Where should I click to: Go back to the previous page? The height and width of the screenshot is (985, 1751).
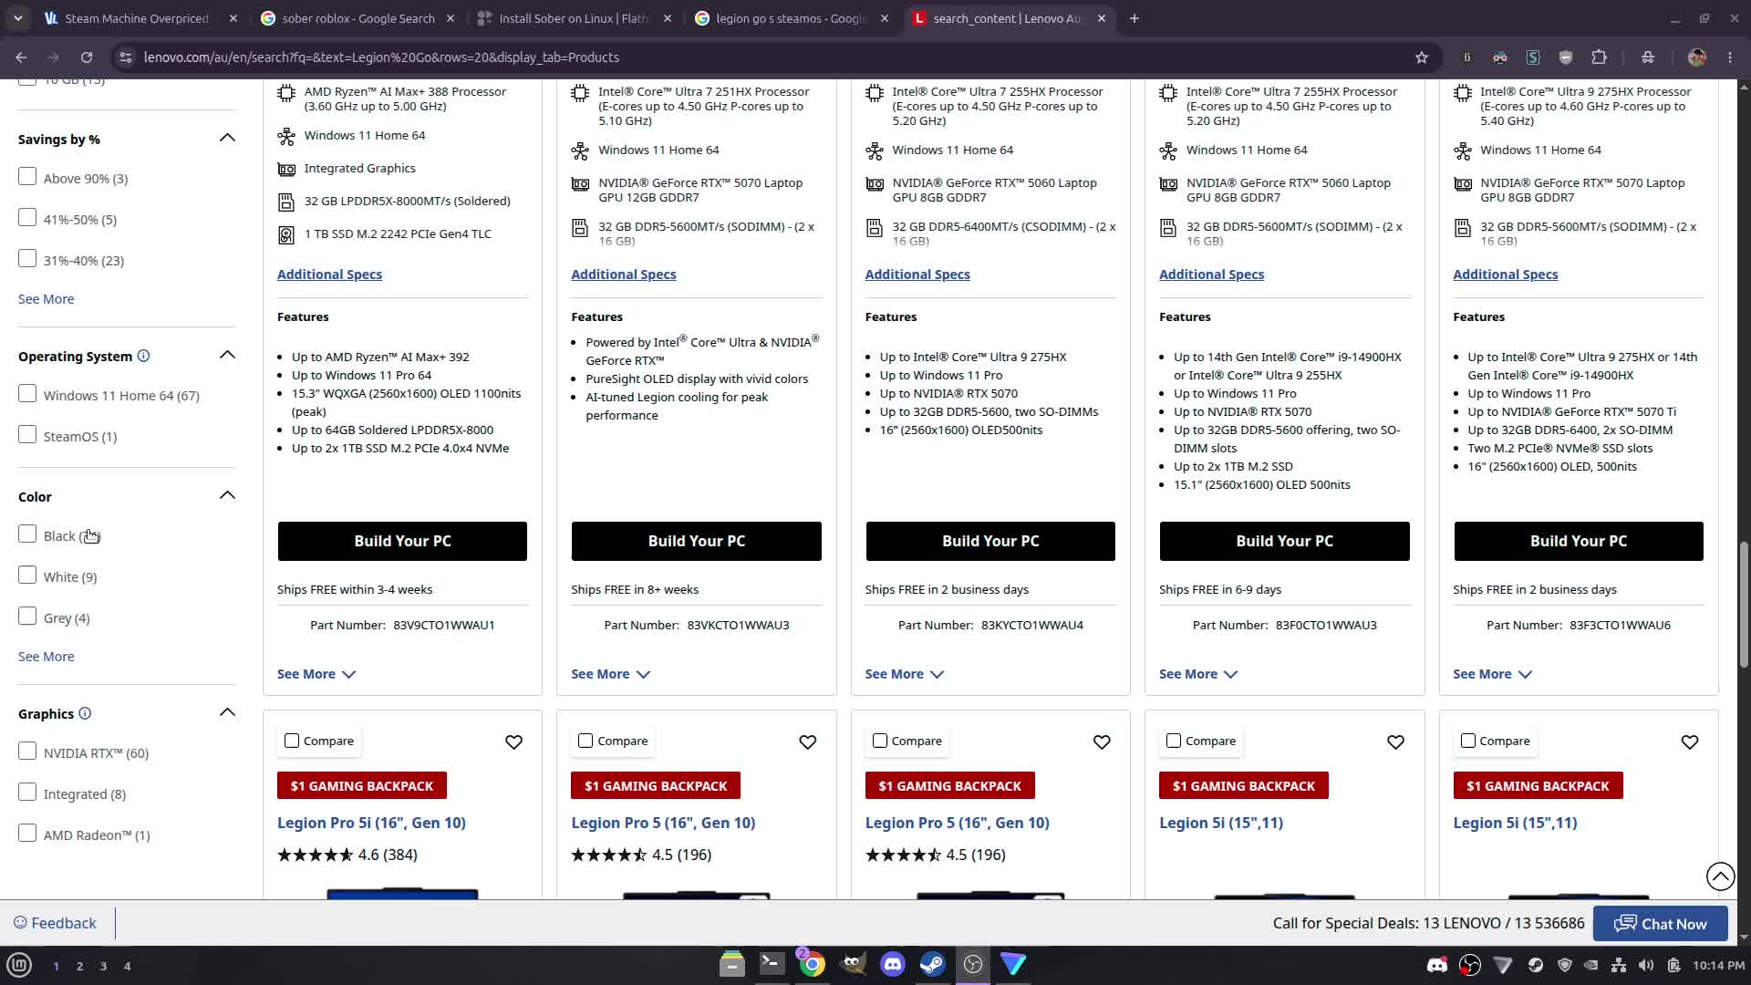21,57
